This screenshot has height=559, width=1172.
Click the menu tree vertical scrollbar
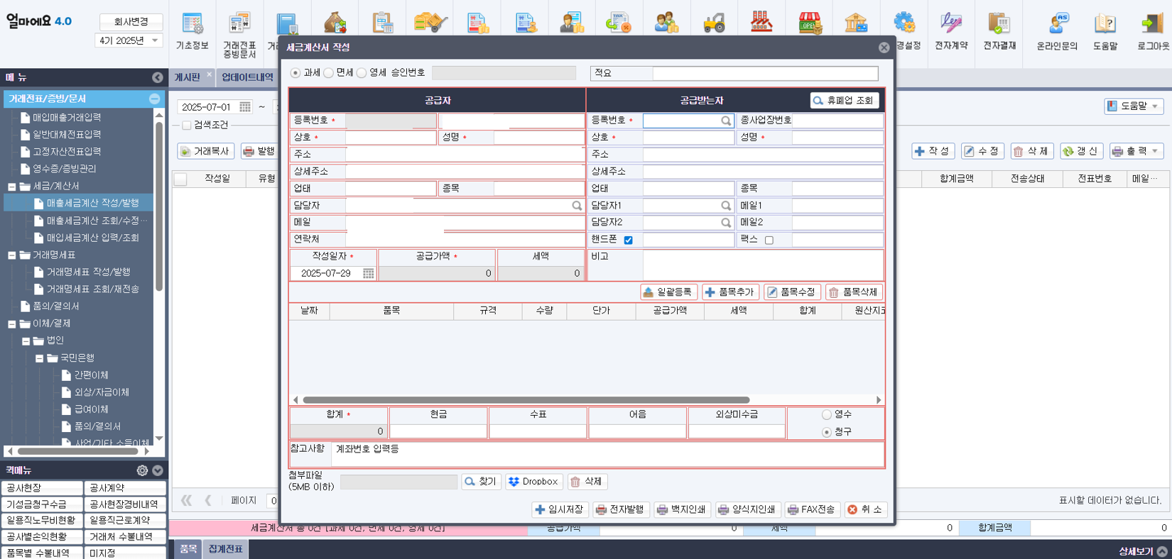[159, 206]
